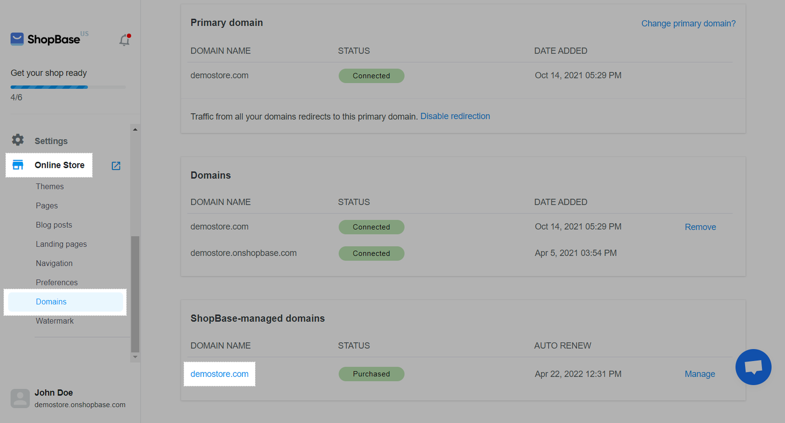Click the notification bell icon

(x=125, y=40)
